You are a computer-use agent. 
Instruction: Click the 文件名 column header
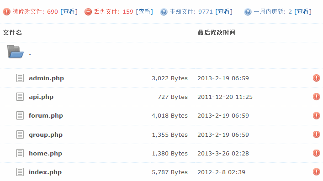coord(12,32)
